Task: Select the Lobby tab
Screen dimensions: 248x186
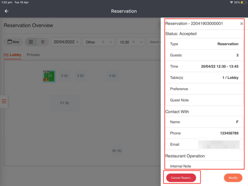Action: pos(13,55)
